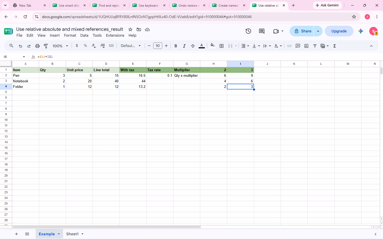383x239 pixels.
Task: Add a new sheet plus button
Action: pos(16,234)
